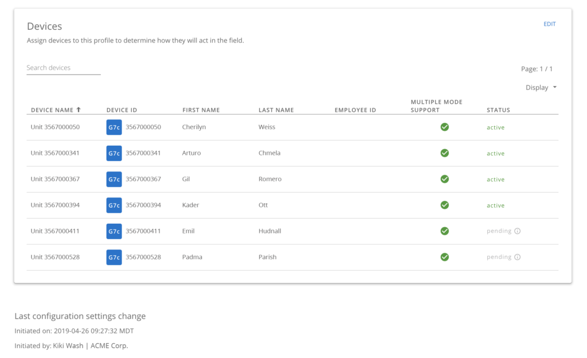Image resolution: width=587 pixels, height=358 pixels.
Task: Click the STATUS column header
Action: [x=498, y=110]
